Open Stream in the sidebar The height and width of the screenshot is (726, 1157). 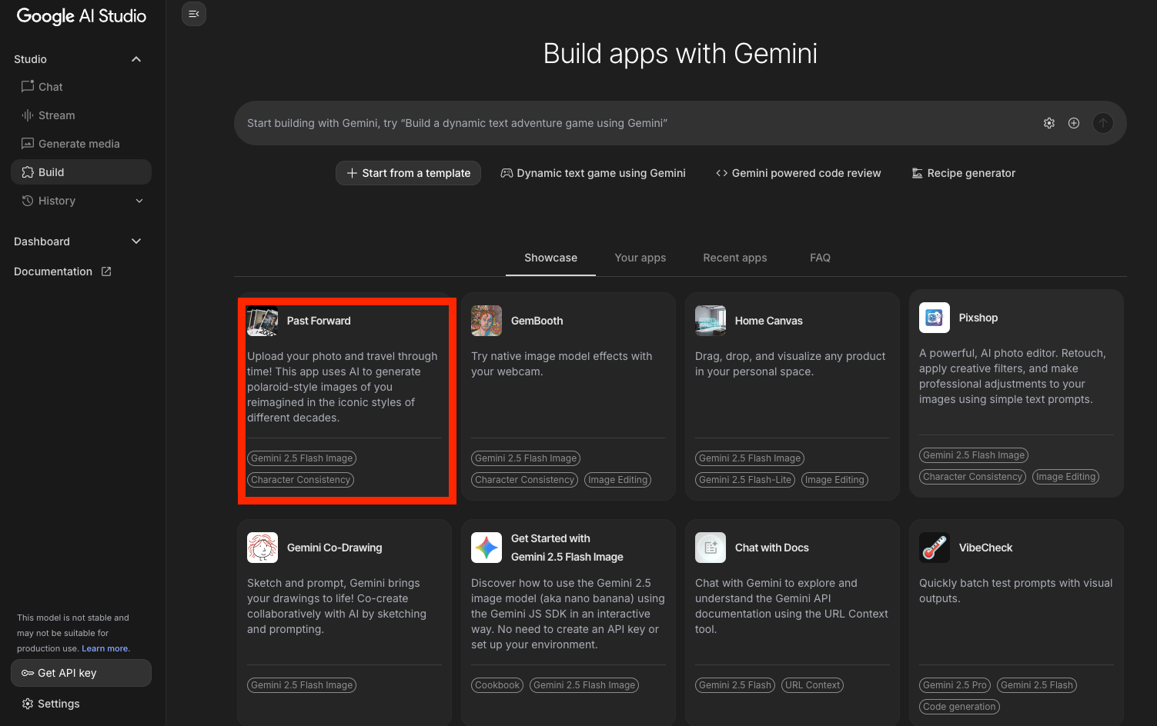(x=81, y=115)
